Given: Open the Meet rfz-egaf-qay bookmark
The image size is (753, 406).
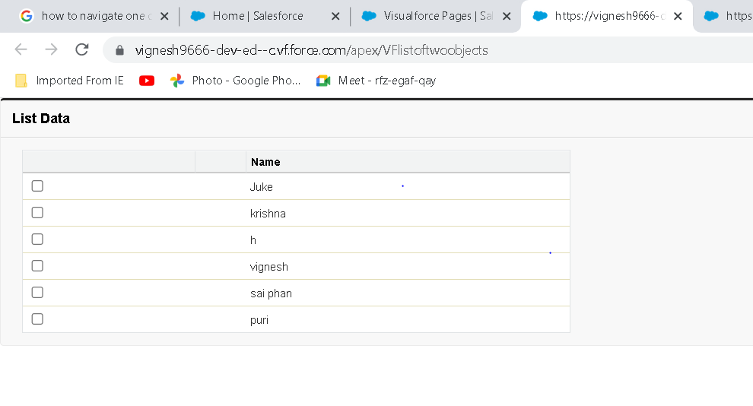Looking at the screenshot, I should pyautogui.click(x=376, y=81).
